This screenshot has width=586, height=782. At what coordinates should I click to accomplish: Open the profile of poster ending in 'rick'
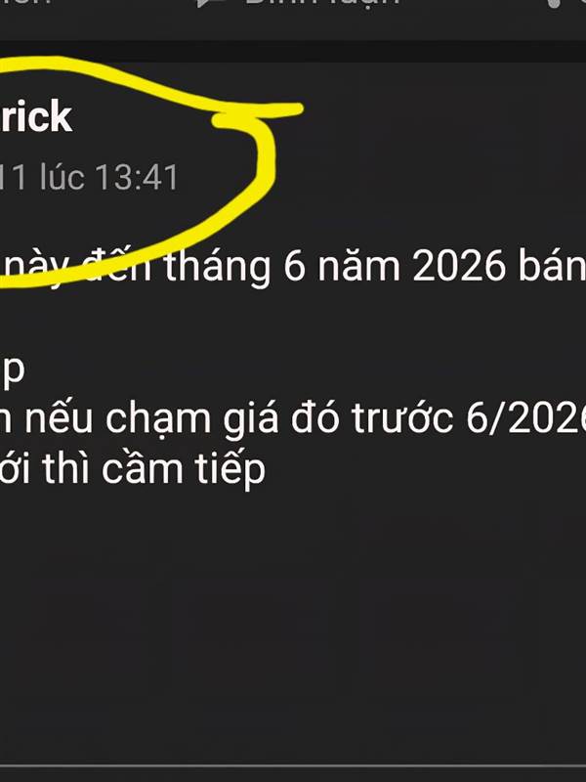tap(36, 116)
